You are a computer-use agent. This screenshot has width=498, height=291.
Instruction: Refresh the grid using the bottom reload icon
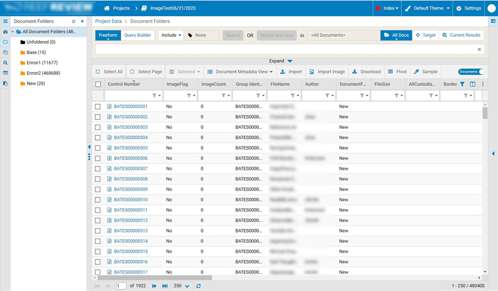[x=198, y=286]
